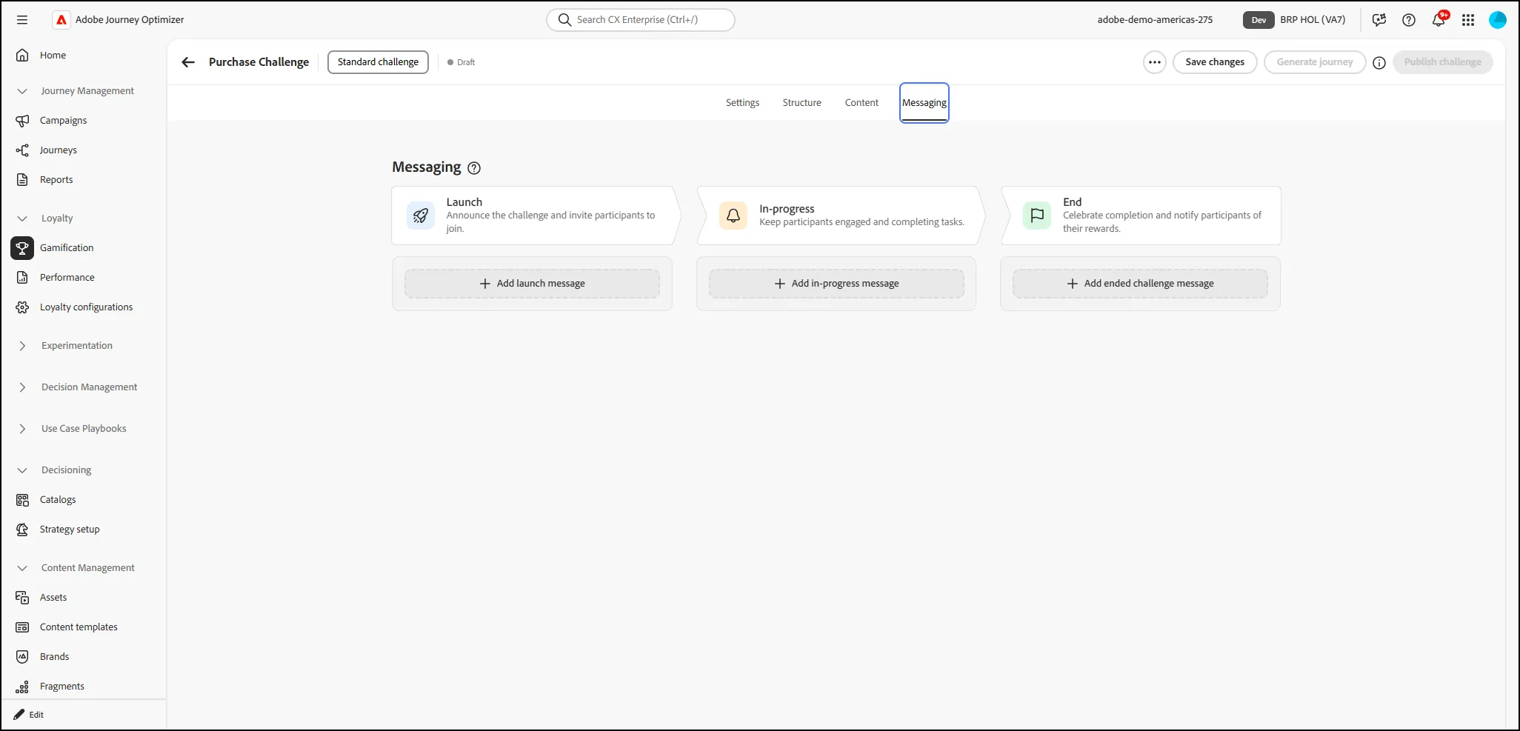Open the Campaigns megaphone icon
This screenshot has height=731, width=1520.
22,121
